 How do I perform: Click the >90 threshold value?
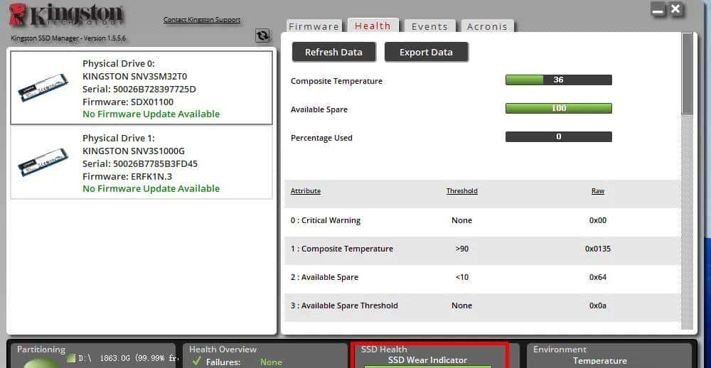tap(461, 249)
